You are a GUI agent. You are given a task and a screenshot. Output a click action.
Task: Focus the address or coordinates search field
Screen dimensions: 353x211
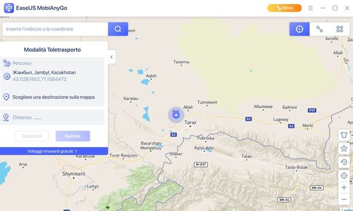point(55,29)
